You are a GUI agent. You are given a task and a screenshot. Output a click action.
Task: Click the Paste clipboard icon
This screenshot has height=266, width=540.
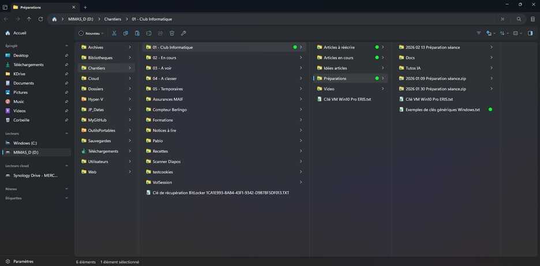(x=137, y=33)
